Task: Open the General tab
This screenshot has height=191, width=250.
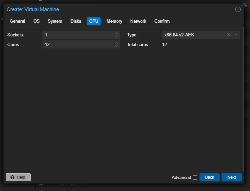Action: click(17, 21)
